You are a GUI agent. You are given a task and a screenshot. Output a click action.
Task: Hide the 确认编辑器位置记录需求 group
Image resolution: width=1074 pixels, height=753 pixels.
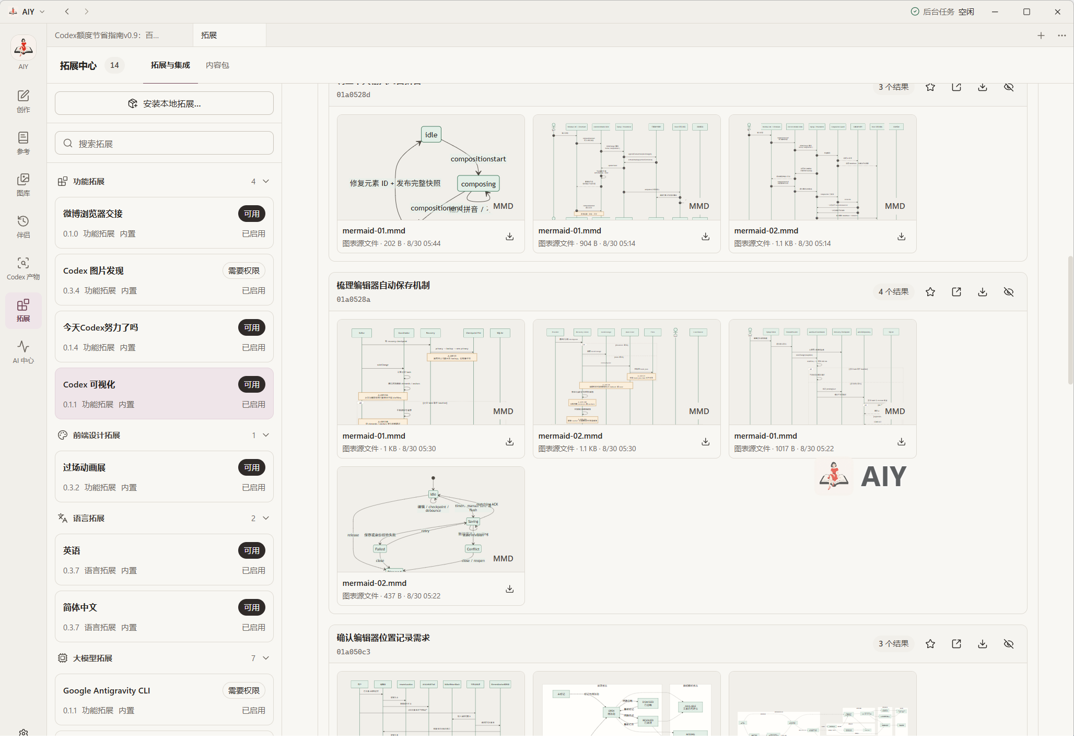click(1009, 644)
